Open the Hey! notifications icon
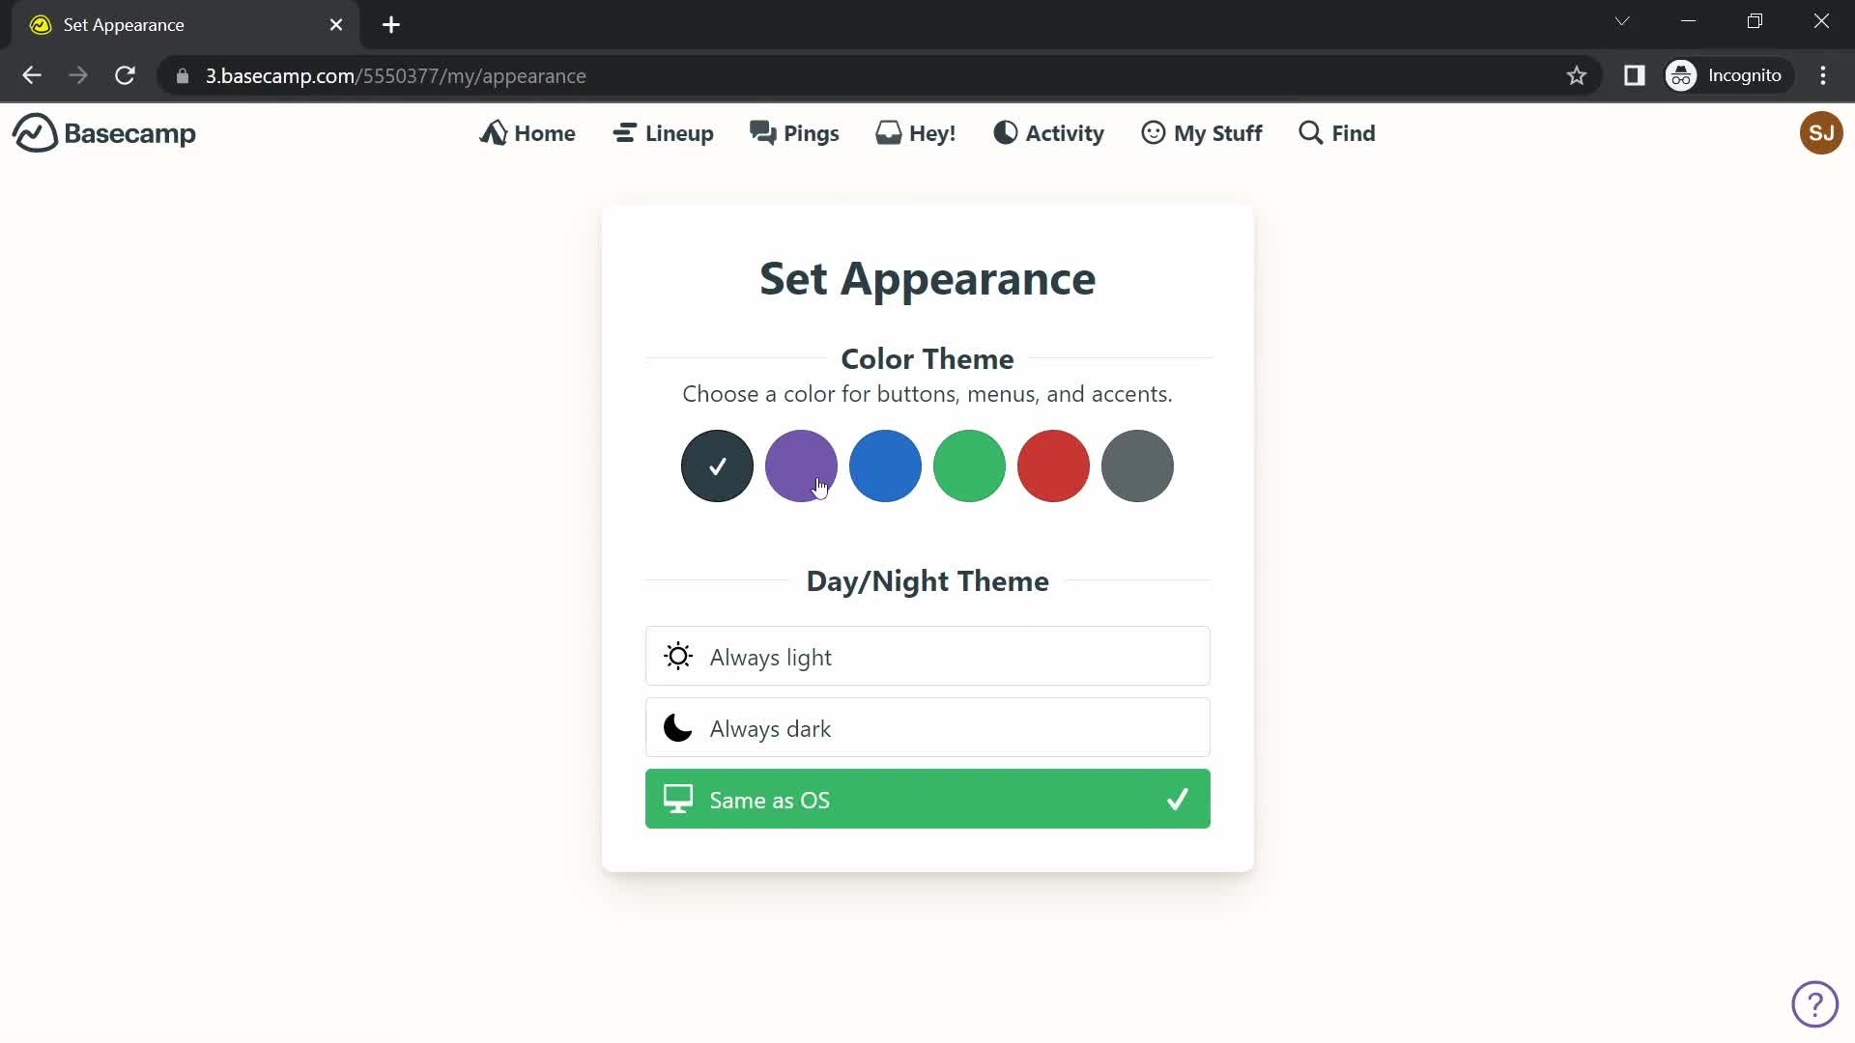The width and height of the screenshot is (1855, 1043). tap(916, 132)
